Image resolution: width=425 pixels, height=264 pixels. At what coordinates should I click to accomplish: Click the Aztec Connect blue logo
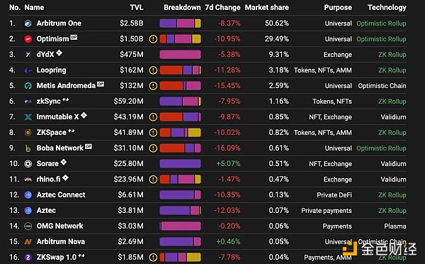(28, 195)
